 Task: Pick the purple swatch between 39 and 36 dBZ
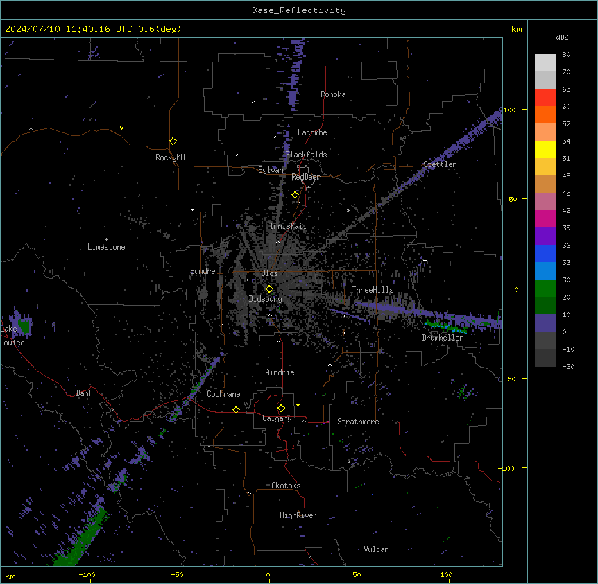pos(545,237)
